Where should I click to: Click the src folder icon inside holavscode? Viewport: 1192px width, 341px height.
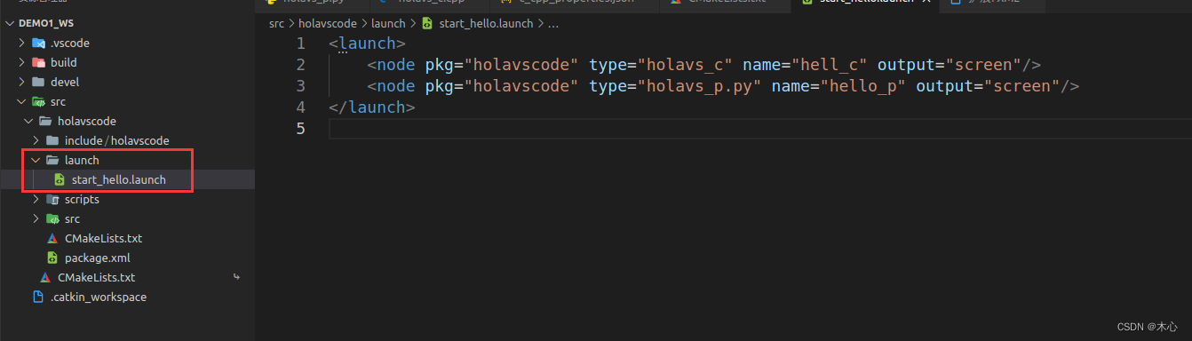[x=52, y=218]
